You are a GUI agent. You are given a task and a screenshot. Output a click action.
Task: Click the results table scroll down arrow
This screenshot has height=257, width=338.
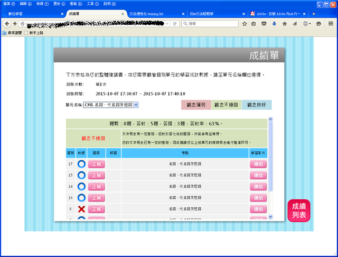271,217
